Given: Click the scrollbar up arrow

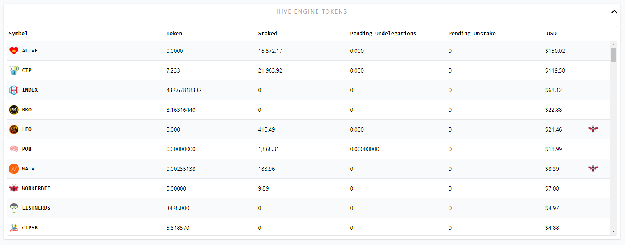Looking at the screenshot, I should 613,44.
